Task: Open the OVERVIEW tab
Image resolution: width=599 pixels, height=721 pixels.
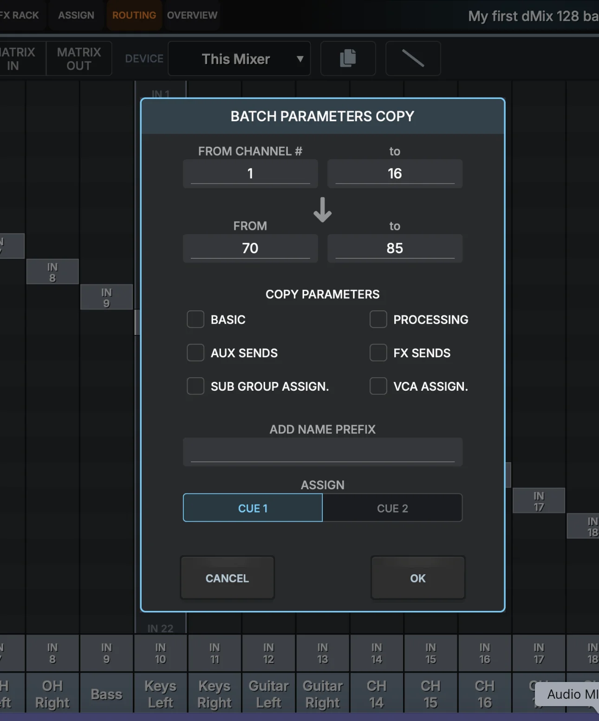Action: (x=192, y=15)
